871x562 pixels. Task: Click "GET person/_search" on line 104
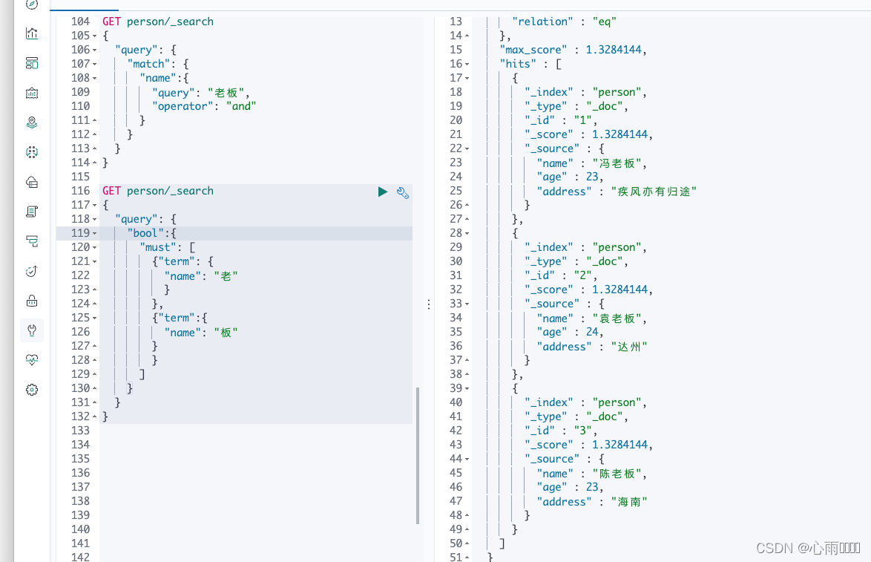(x=158, y=22)
